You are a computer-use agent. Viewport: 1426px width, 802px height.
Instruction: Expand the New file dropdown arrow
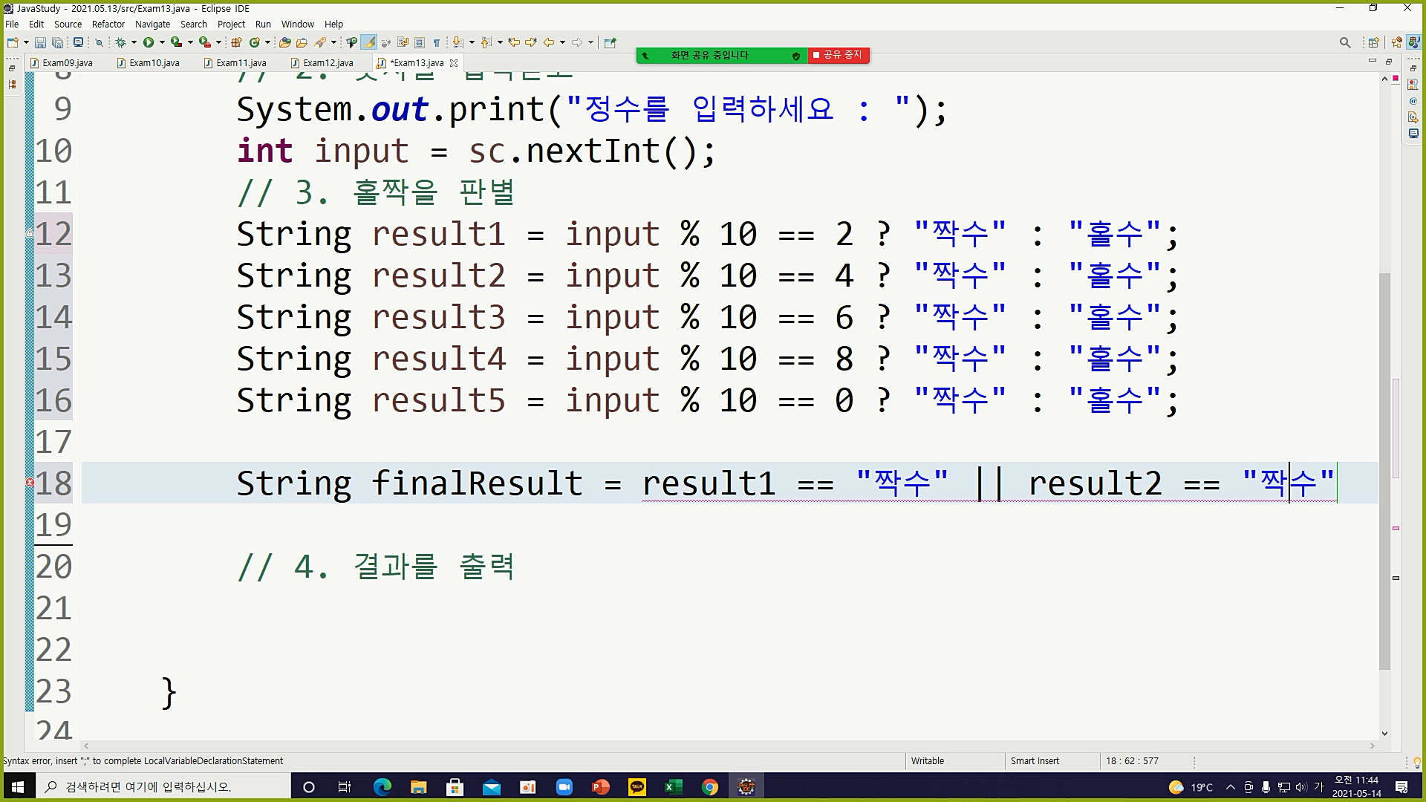(x=26, y=42)
